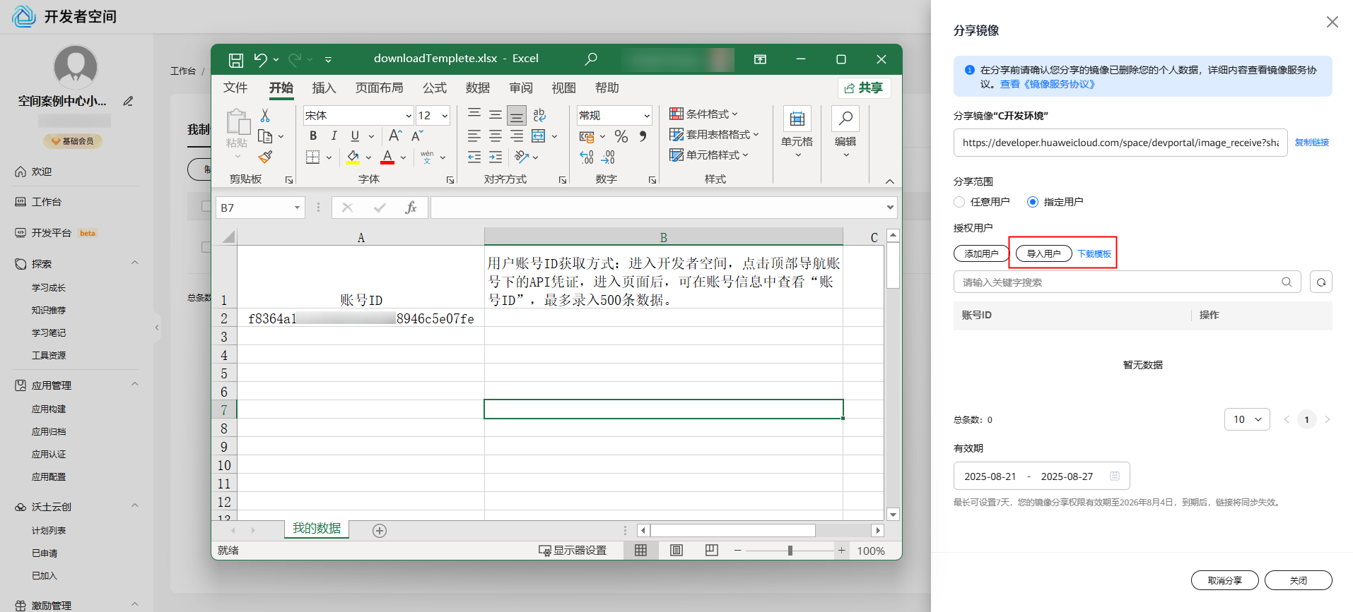
Task: Toggle Underline formatting
Action: pyautogui.click(x=355, y=136)
